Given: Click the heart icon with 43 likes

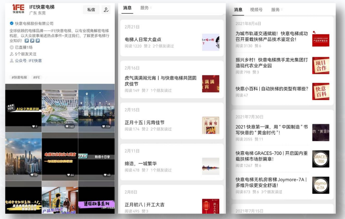Looking at the screenshot, I should [x=105, y=175].
